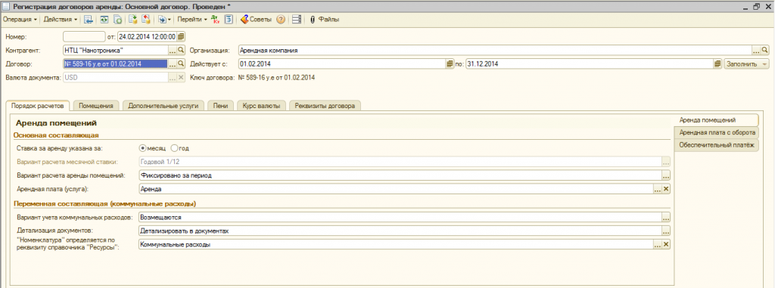Open selection for Вариант расчета аренды помещений
The image size is (775, 288).
(666, 175)
